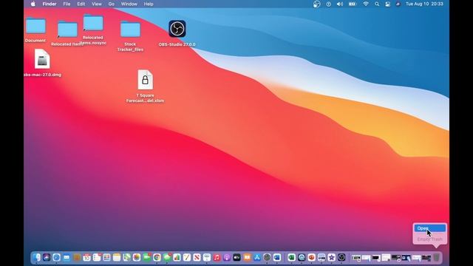Open the Edit menu
473x266 pixels.
tap(81, 4)
